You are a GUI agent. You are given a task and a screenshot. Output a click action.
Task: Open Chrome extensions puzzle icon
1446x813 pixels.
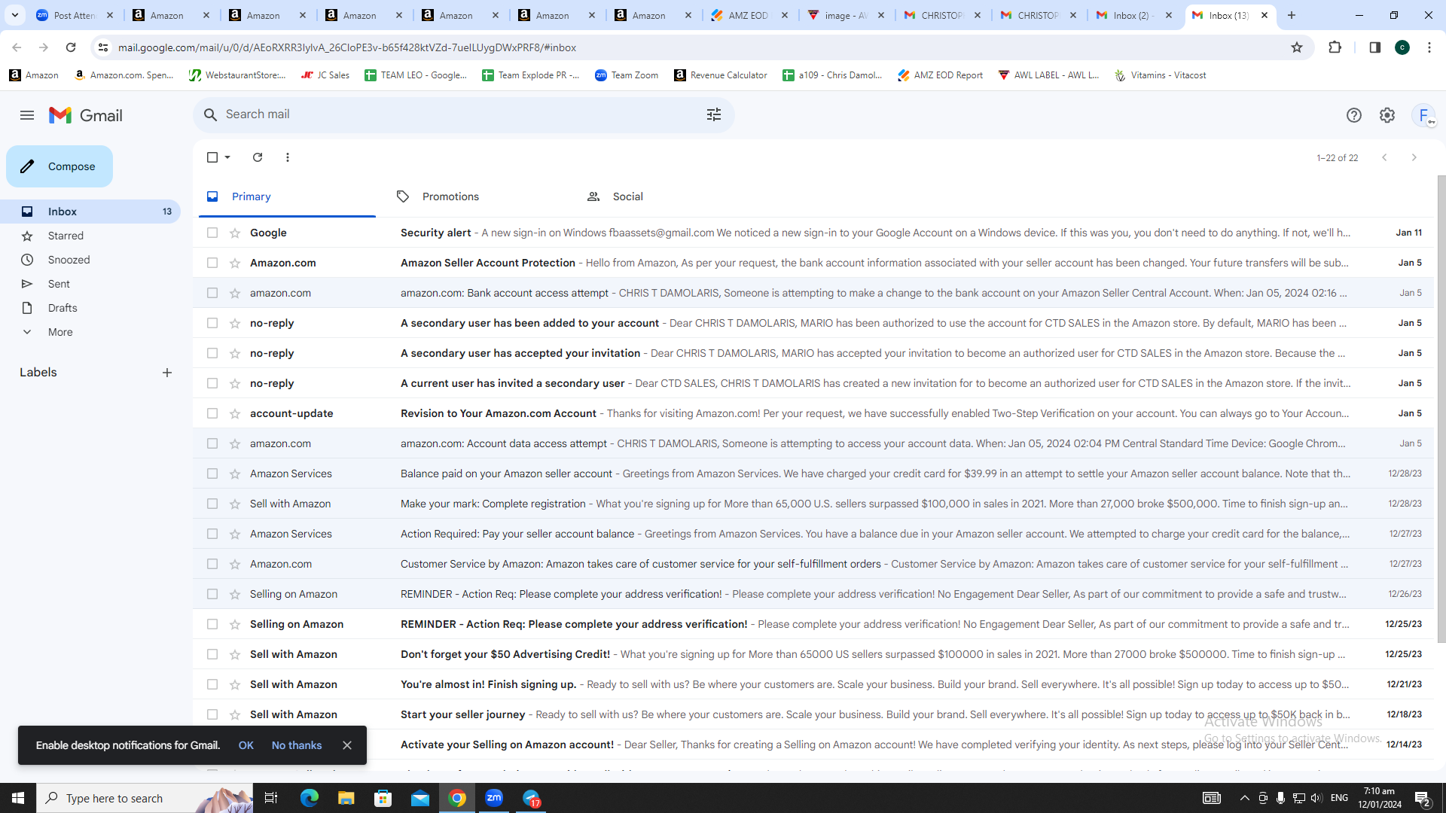point(1335,47)
